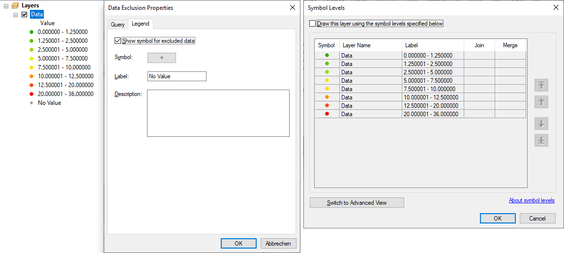Toggle Show symbol for excluded data checkbox
Image resolution: width=564 pixels, height=253 pixels.
tap(118, 41)
